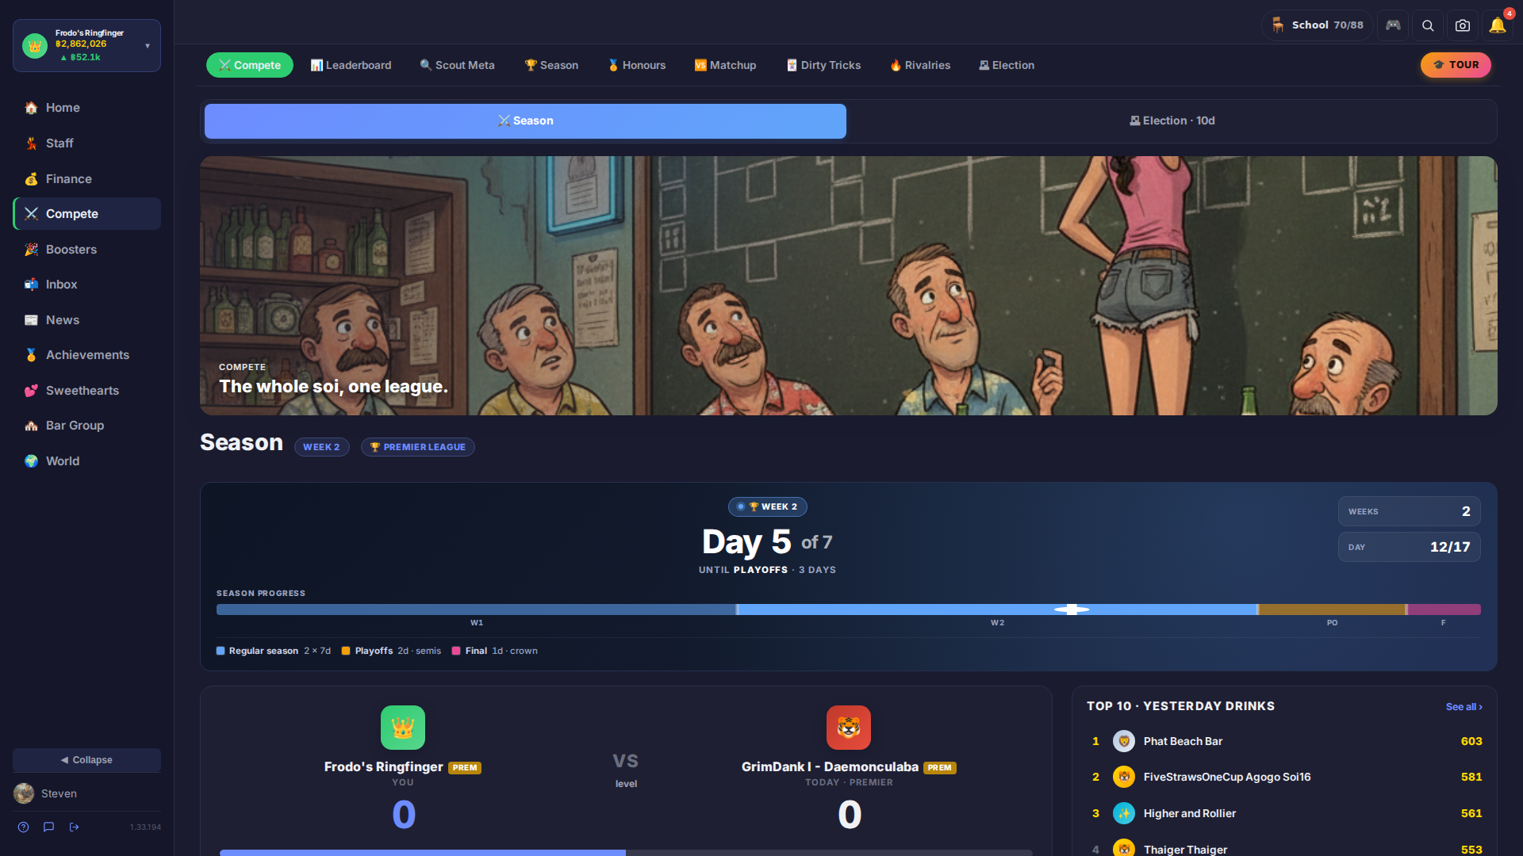
Task: Select the Compete tab pill
Action: point(250,65)
